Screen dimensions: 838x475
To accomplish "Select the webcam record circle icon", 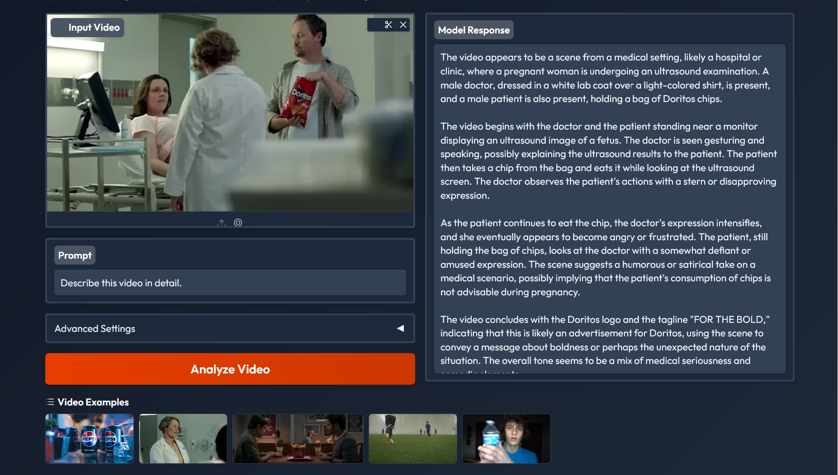I will (238, 223).
